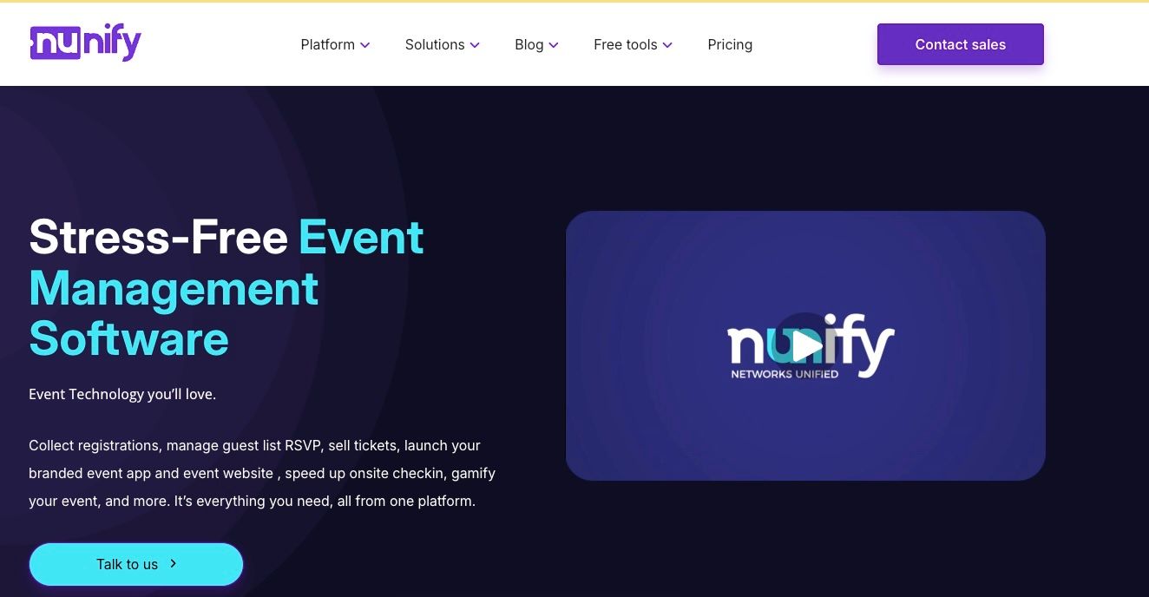The image size is (1149, 597).
Task: Expand the Platform dropdown chevron
Action: pyautogui.click(x=365, y=45)
